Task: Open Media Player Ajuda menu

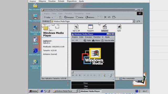Action: click(x=107, y=37)
